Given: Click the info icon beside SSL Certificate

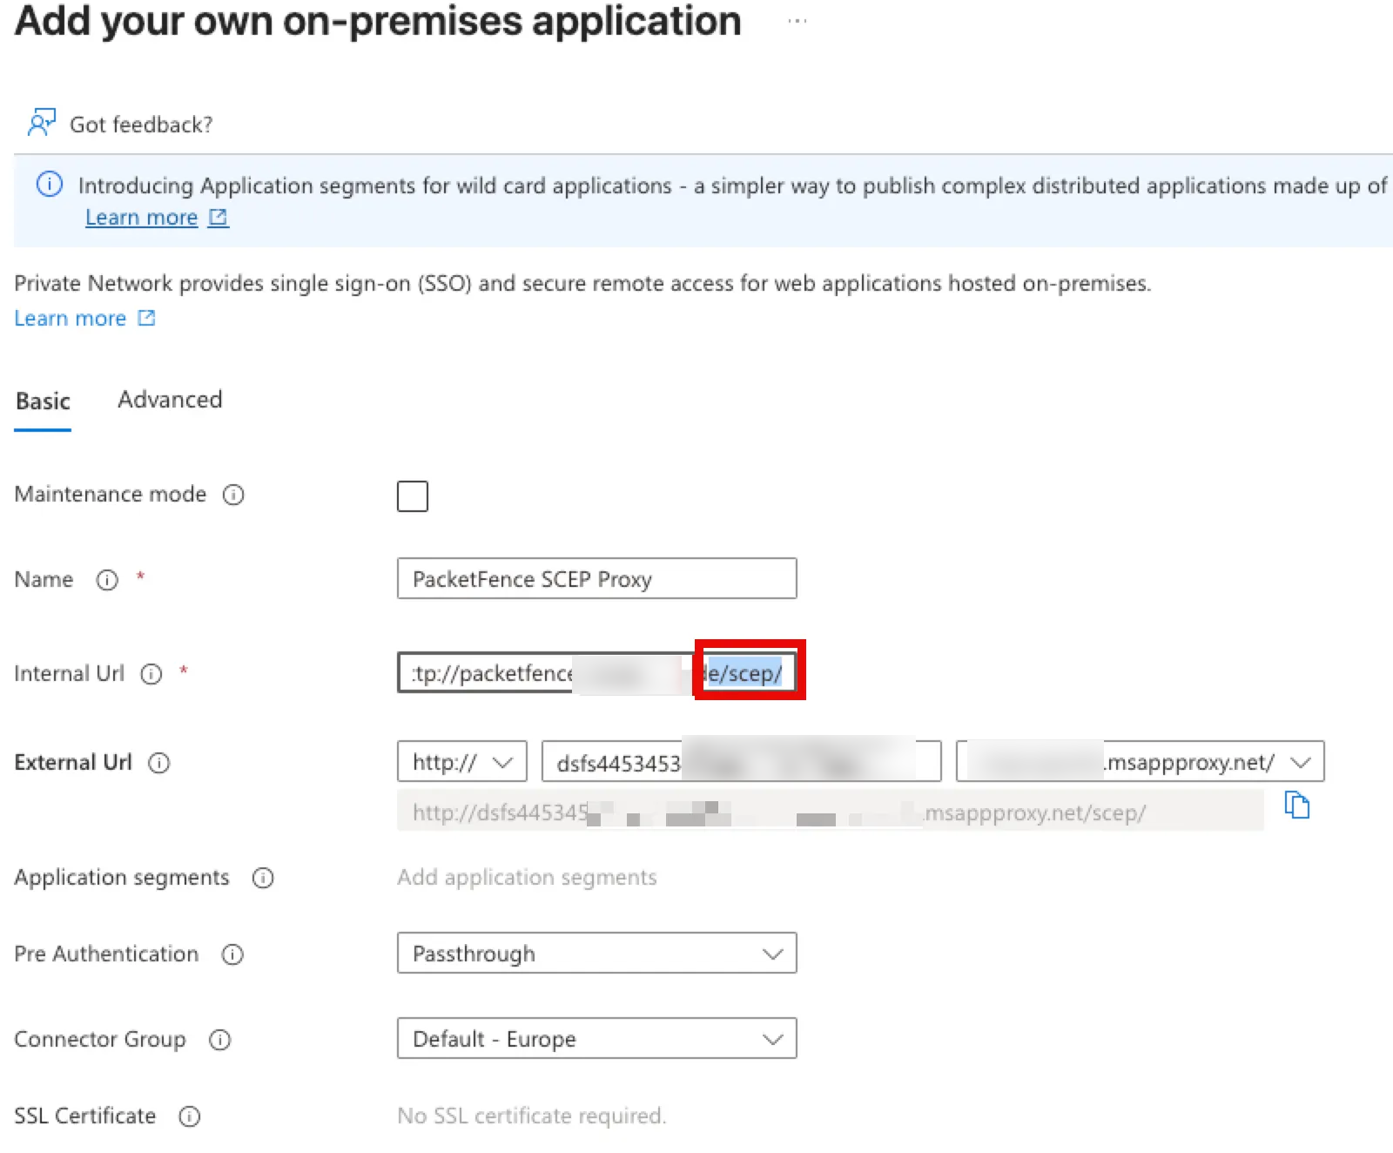Looking at the screenshot, I should 188,1116.
